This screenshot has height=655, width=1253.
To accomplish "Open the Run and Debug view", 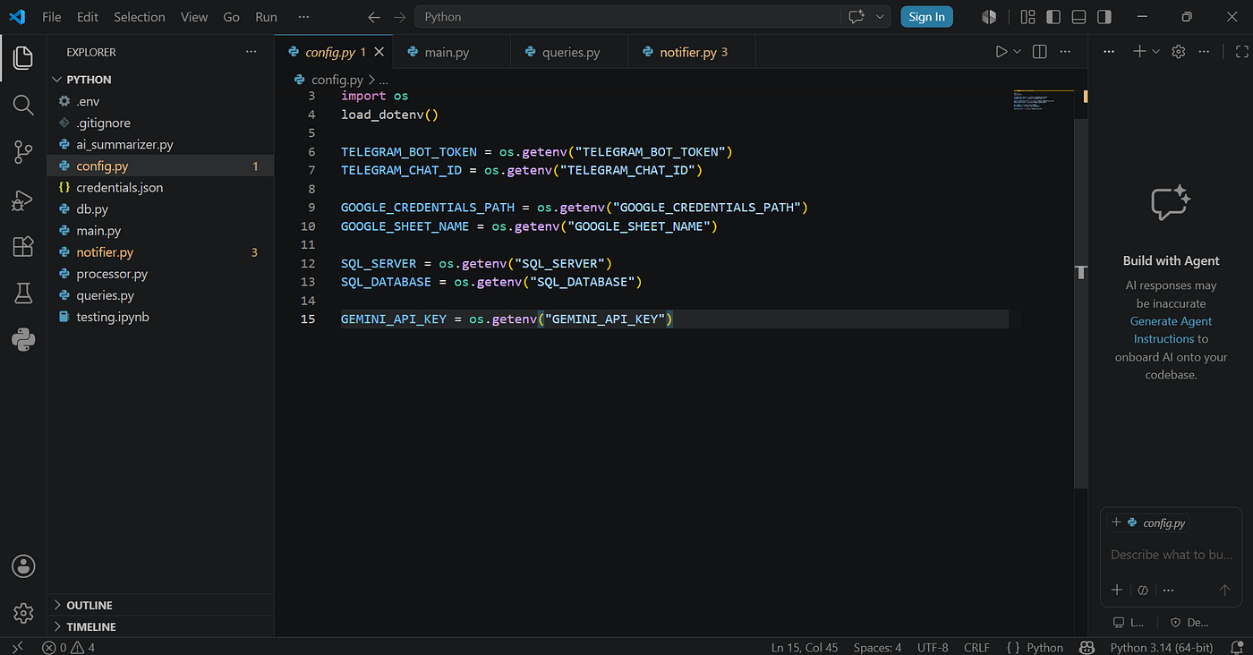I will pos(23,200).
